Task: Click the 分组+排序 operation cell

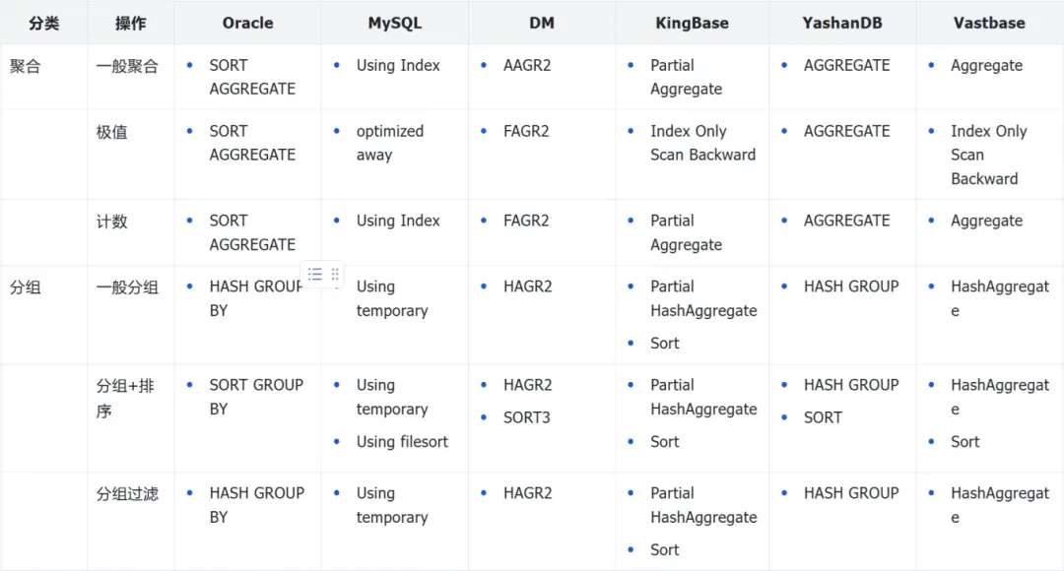Action: point(125,398)
